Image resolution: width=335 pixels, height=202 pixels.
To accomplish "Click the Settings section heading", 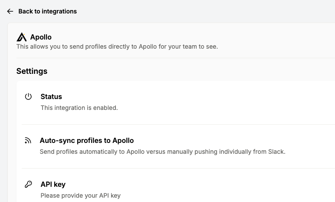I will [x=32, y=71].
